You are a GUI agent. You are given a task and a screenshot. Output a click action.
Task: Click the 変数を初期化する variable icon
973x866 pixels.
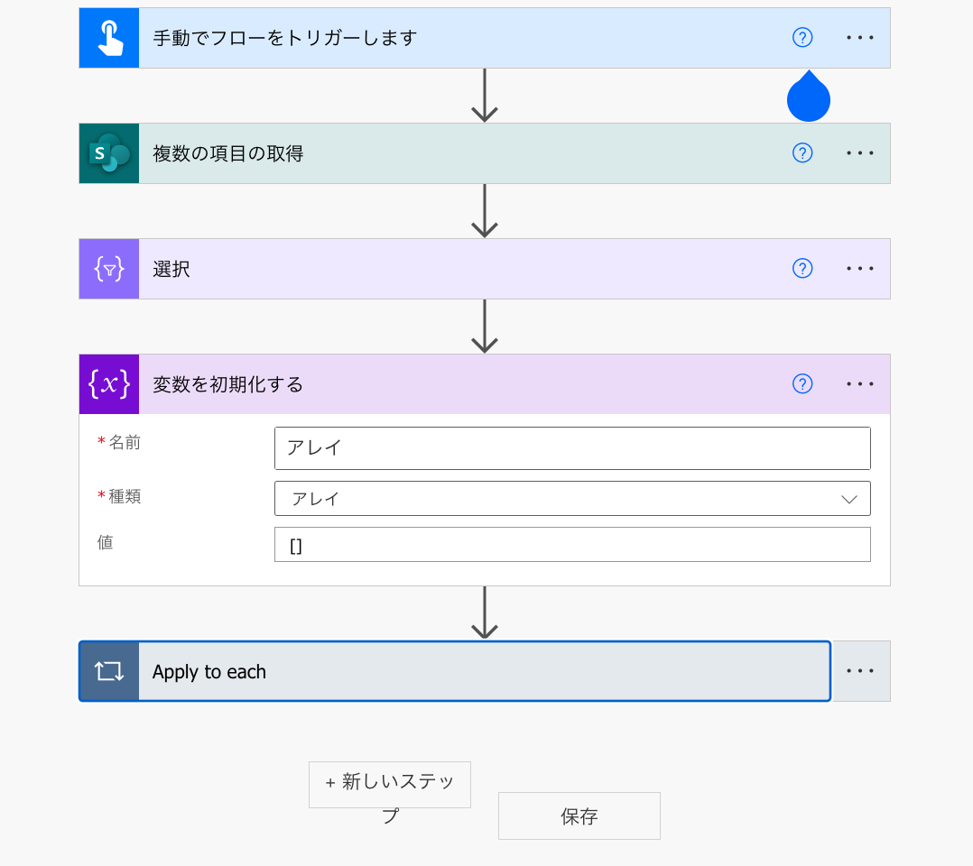click(x=108, y=383)
